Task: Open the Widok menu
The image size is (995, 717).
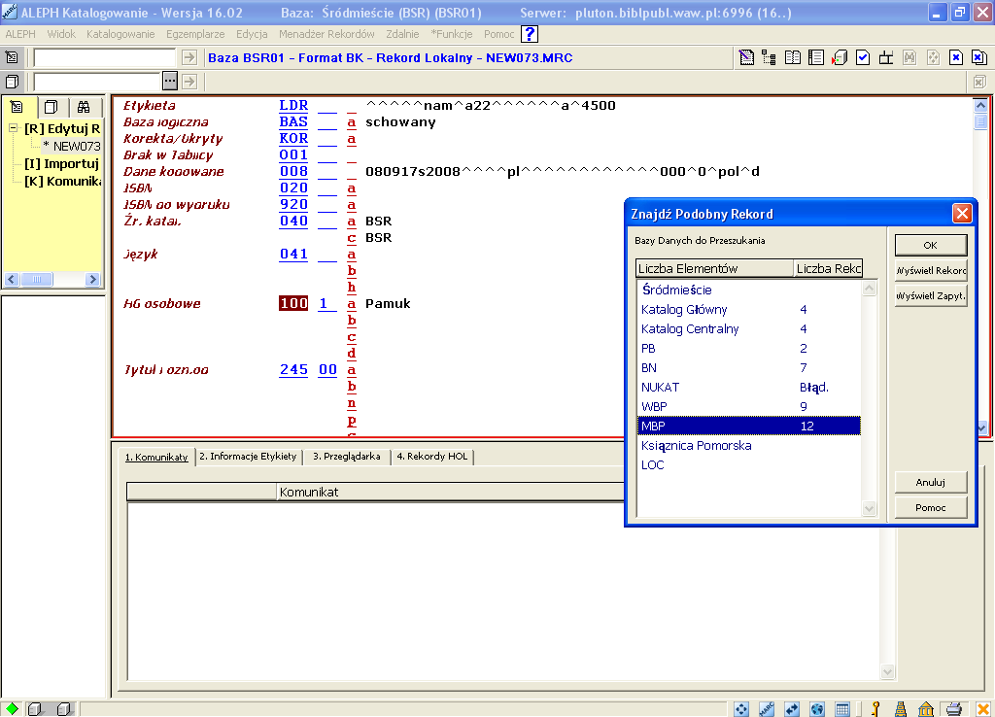Action: click(x=61, y=34)
